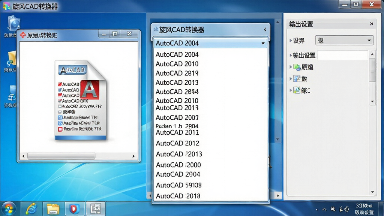Click the left scroll arrow in the 原始转换 window
Image resolution: width=384 pixels, height=216 pixels.
click(x=24, y=156)
